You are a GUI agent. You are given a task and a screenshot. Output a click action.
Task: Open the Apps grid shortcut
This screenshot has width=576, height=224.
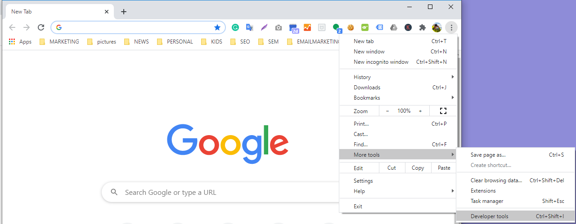(20, 42)
